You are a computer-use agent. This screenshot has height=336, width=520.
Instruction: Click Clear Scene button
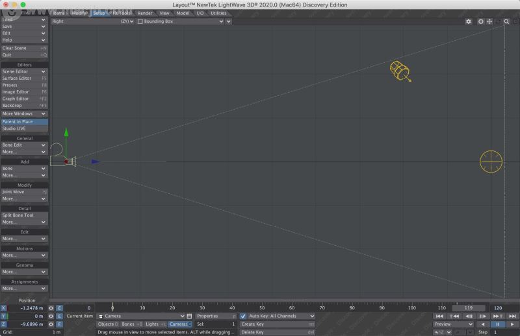click(24, 48)
